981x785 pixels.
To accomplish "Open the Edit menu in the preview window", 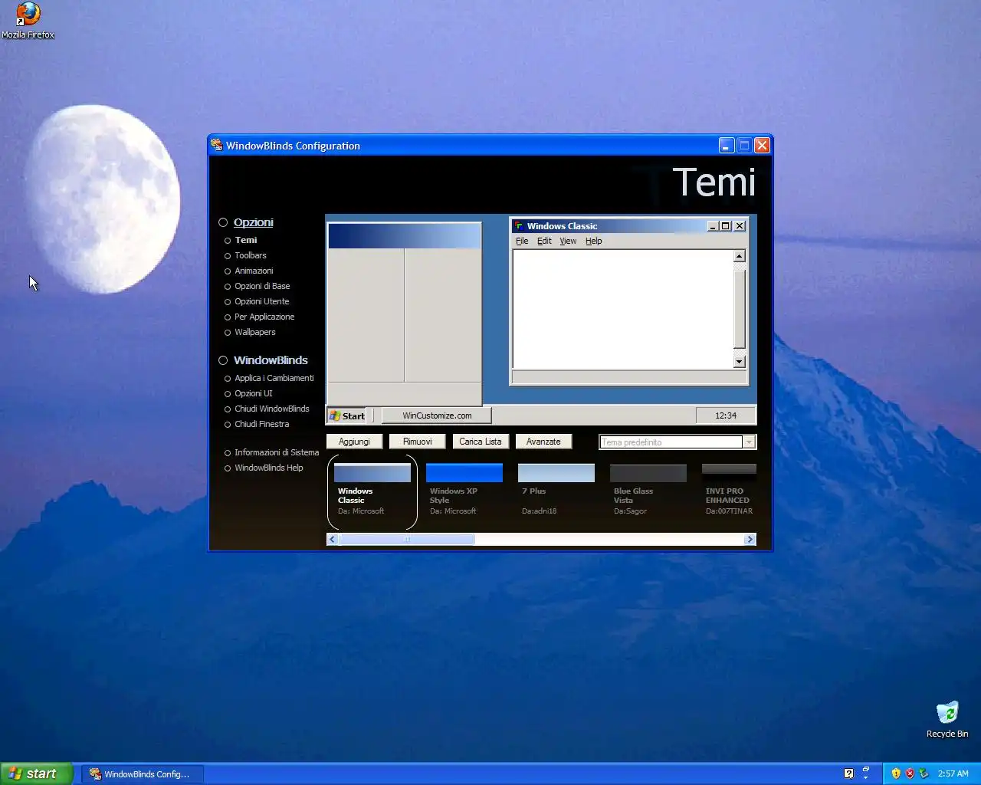I will point(544,241).
